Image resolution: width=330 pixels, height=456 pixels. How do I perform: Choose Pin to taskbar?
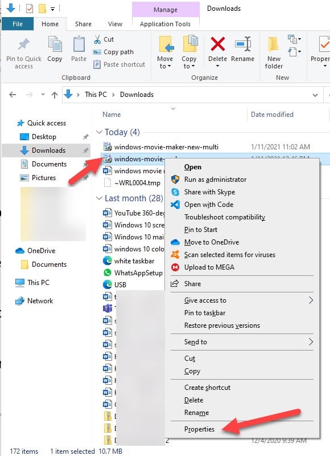(x=205, y=313)
